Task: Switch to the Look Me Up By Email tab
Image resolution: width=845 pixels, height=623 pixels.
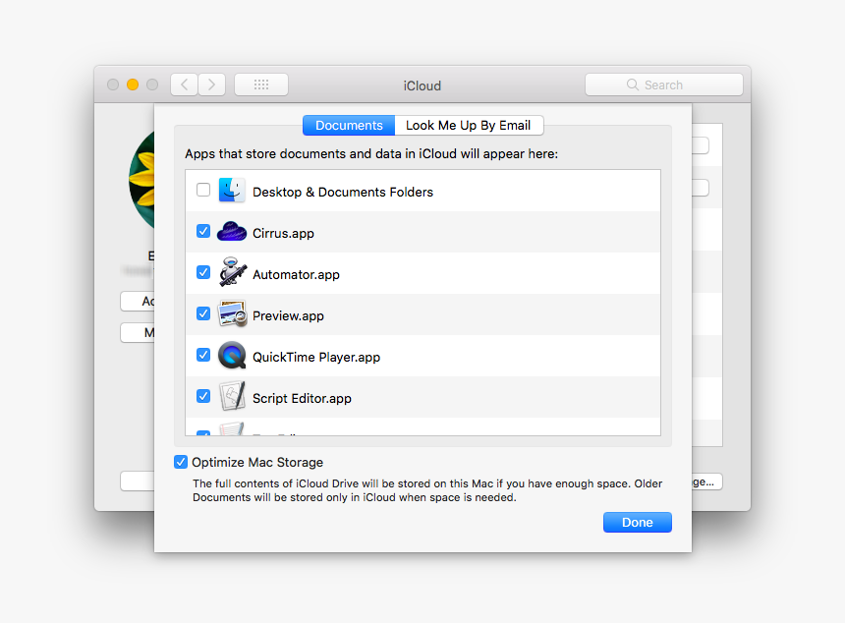Action: click(x=469, y=125)
